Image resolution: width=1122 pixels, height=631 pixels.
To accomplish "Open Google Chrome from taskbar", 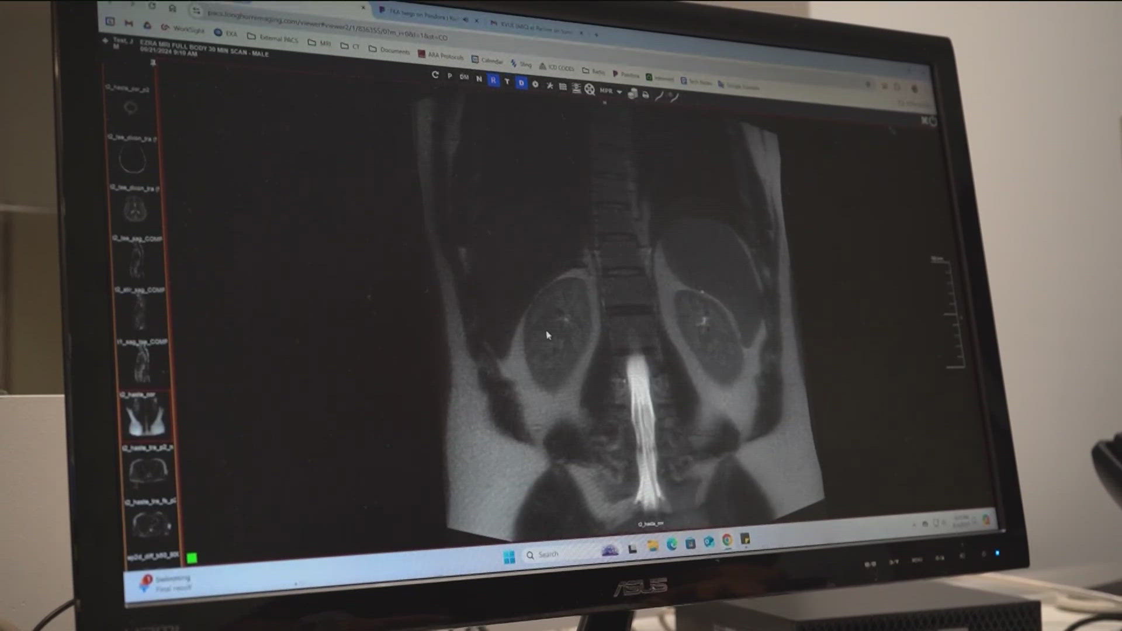I will [727, 540].
